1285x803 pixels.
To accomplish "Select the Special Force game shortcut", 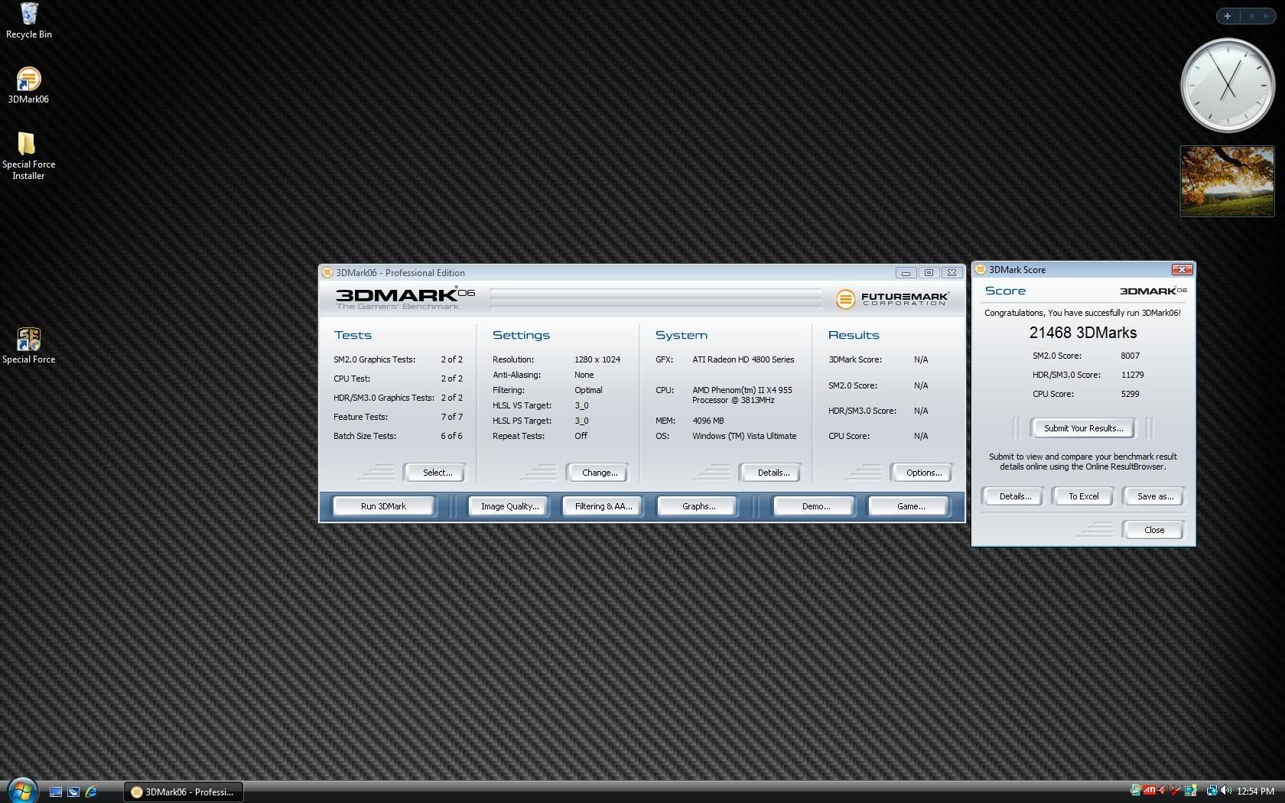I will [x=28, y=346].
